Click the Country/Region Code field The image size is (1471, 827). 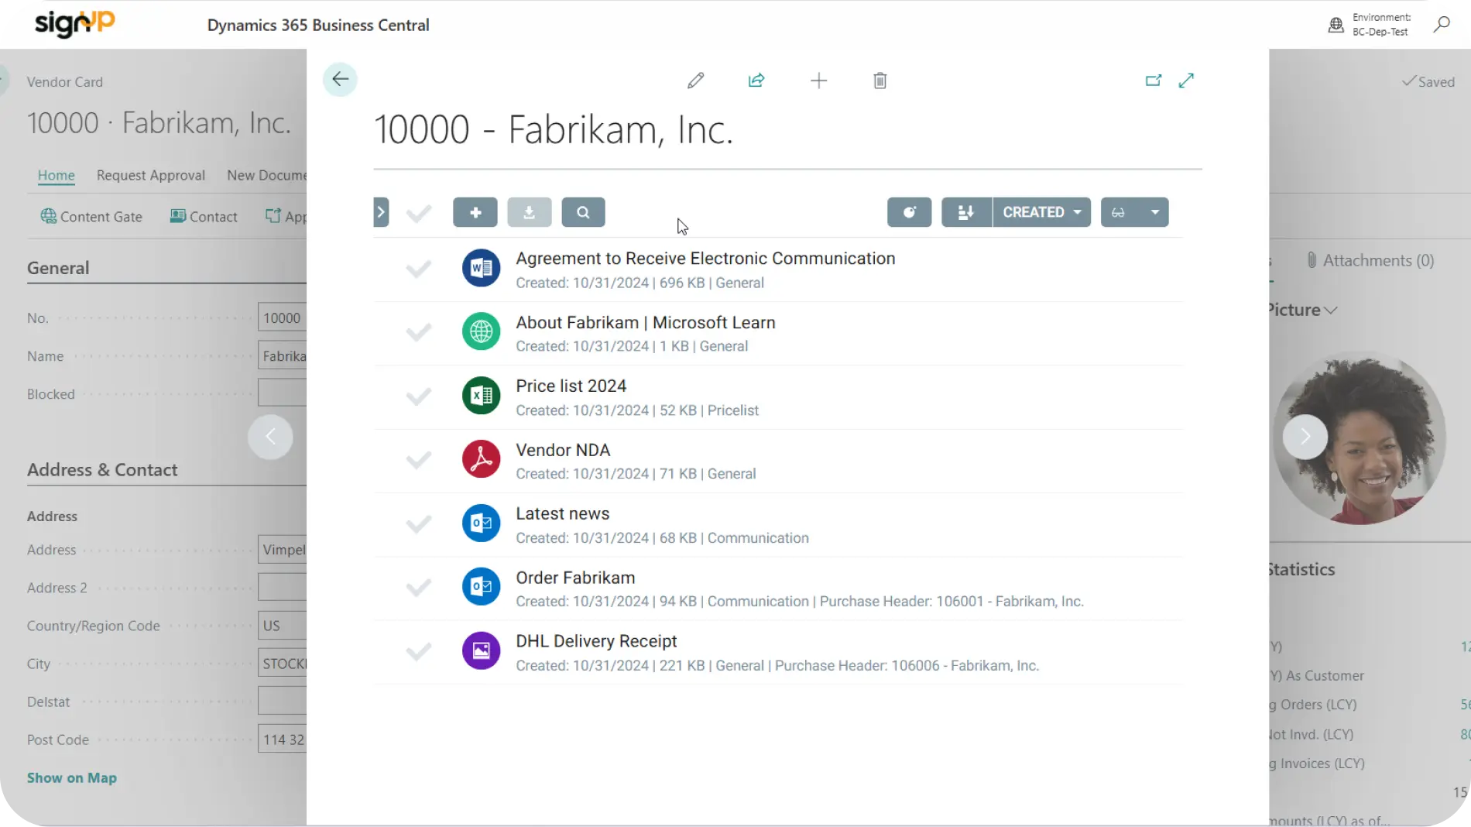(283, 625)
